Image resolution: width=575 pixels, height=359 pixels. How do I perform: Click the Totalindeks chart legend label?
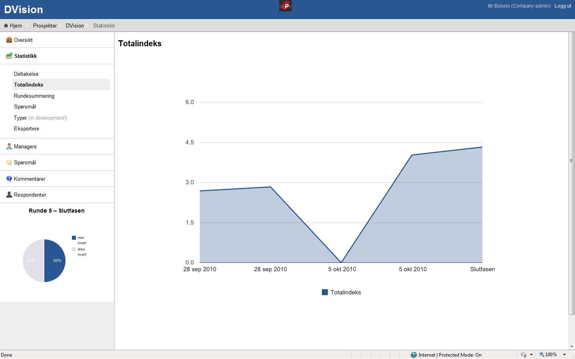tap(345, 292)
